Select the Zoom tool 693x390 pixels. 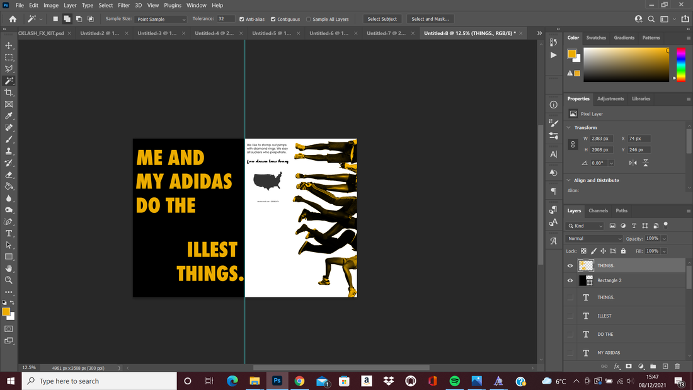point(9,280)
